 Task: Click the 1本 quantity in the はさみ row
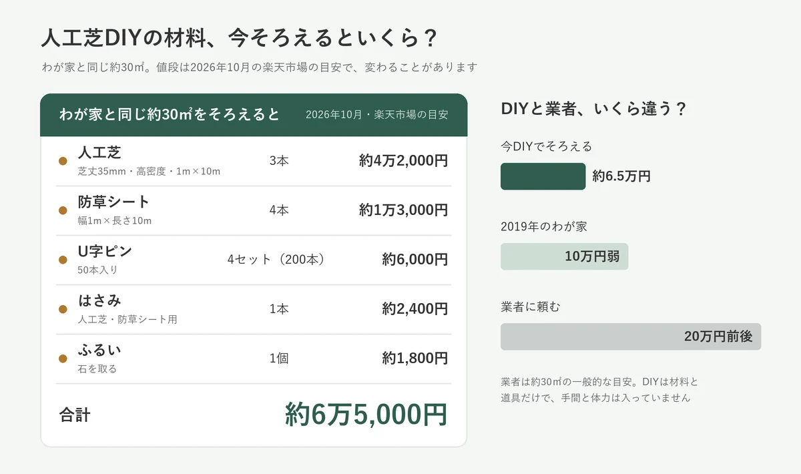coord(279,309)
